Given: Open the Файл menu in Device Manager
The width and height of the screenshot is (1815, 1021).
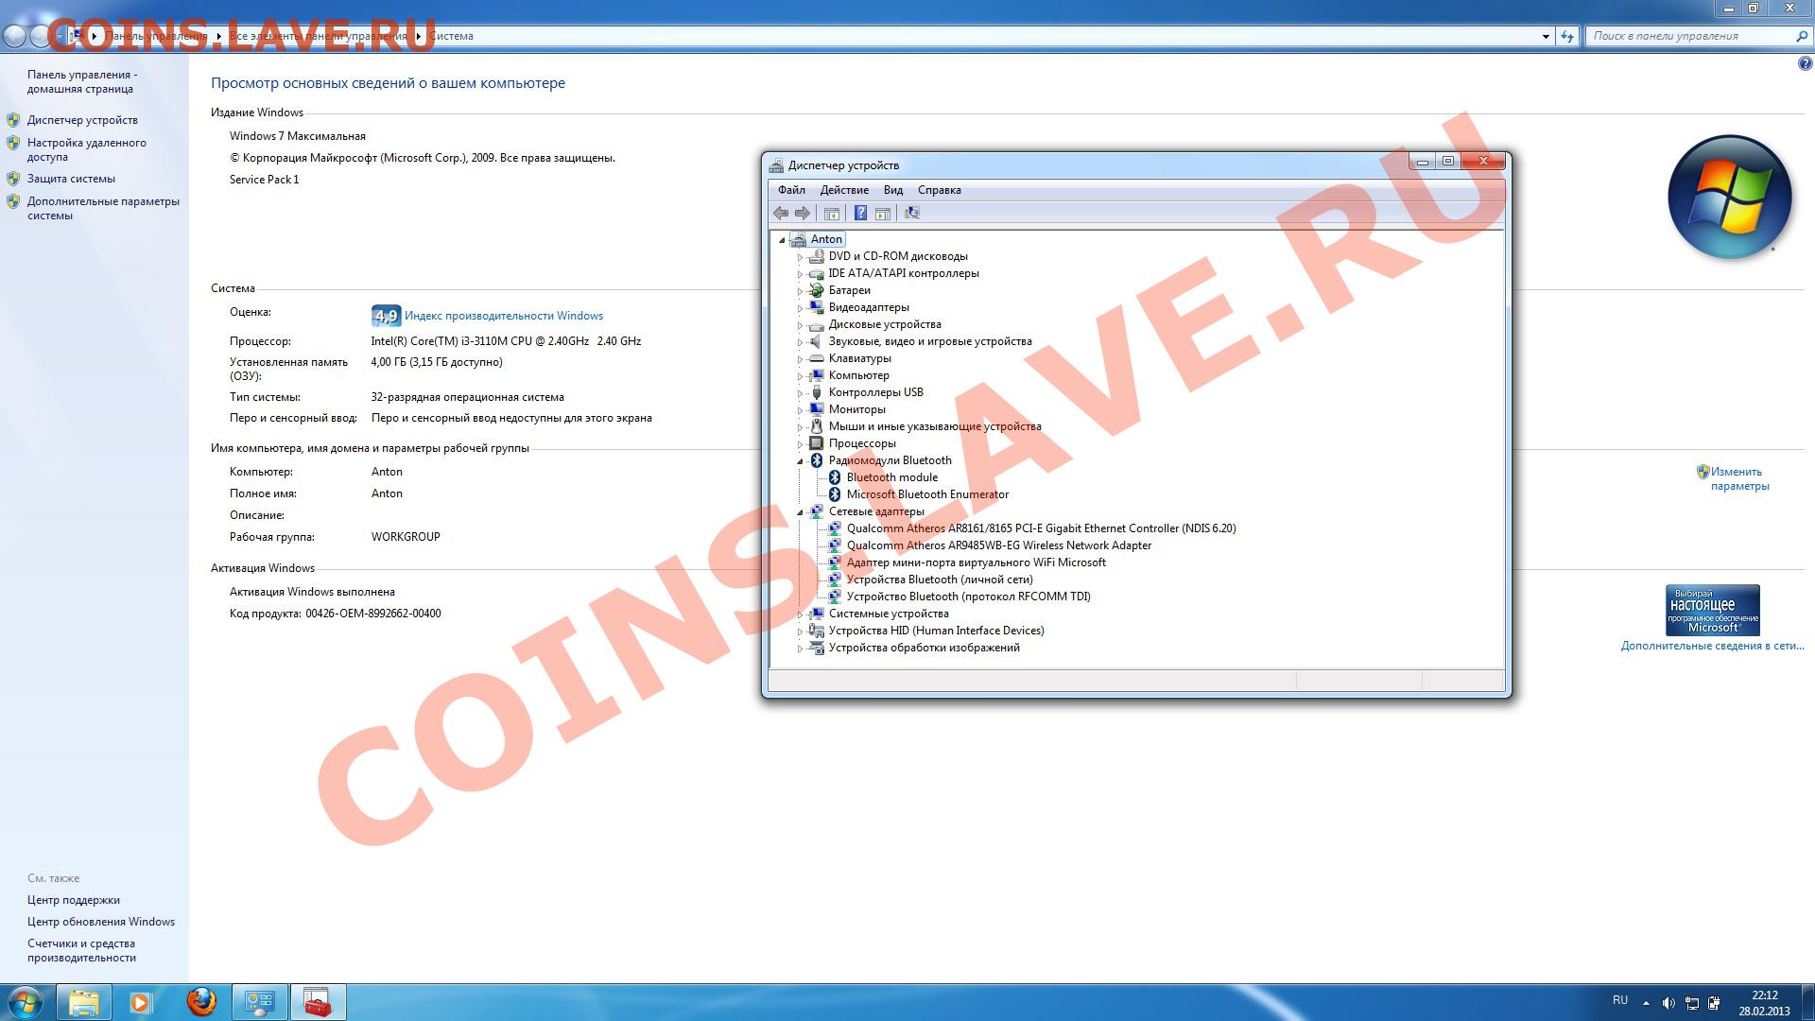Looking at the screenshot, I should coord(791,190).
